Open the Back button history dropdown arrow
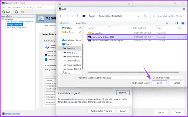Viewport: 188px width, 117px height. tap(13, 12)
